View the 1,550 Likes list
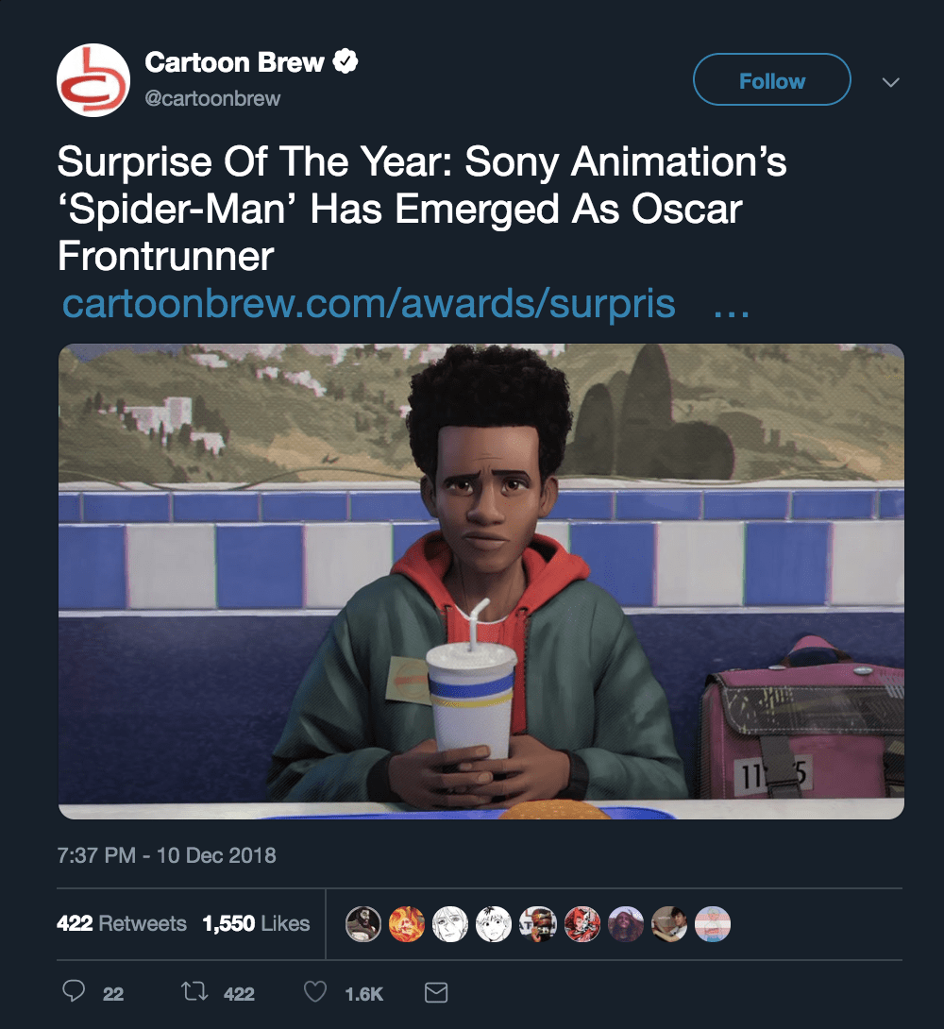The image size is (944, 1029). pyautogui.click(x=256, y=923)
